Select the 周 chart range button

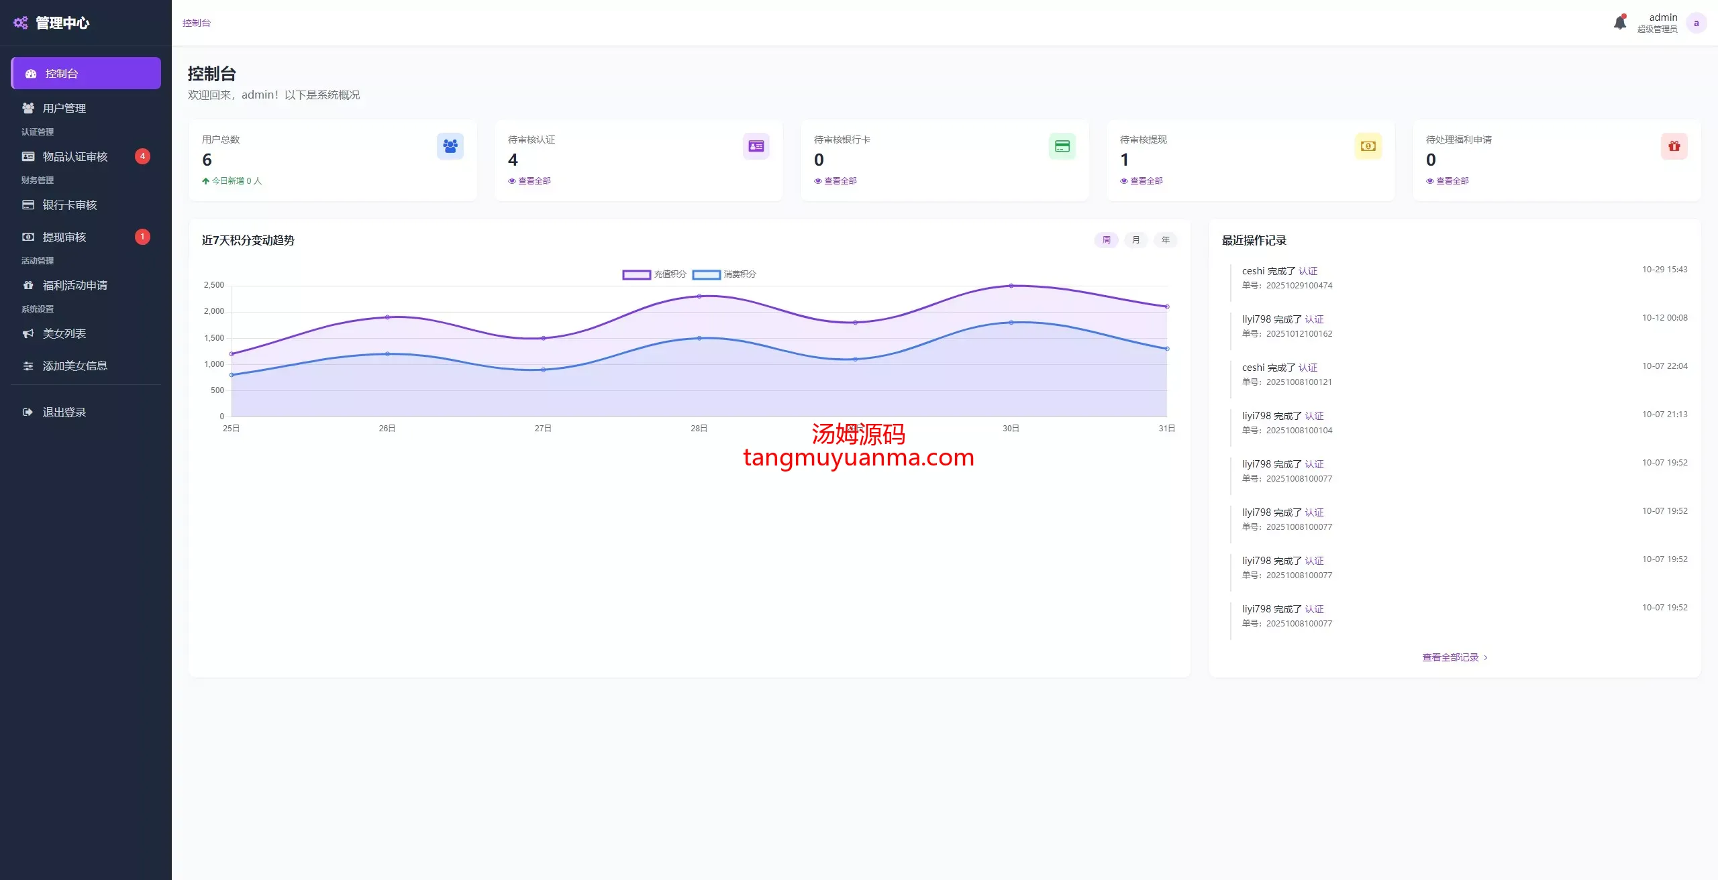pos(1106,240)
